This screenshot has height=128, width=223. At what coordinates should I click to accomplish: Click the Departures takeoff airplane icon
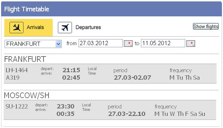point(65,27)
